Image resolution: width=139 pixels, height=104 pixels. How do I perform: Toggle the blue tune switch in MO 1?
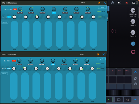[9, 17]
